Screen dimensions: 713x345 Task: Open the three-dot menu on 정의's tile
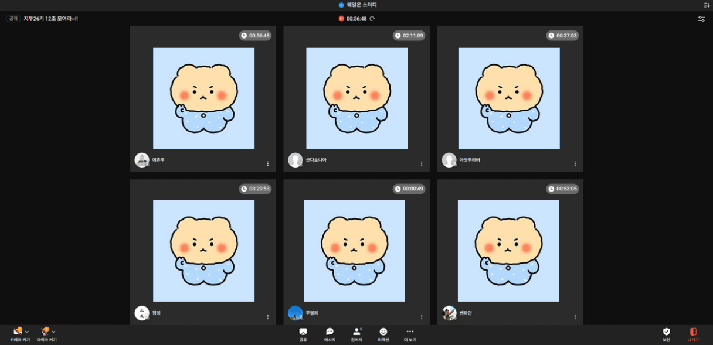tap(268, 317)
